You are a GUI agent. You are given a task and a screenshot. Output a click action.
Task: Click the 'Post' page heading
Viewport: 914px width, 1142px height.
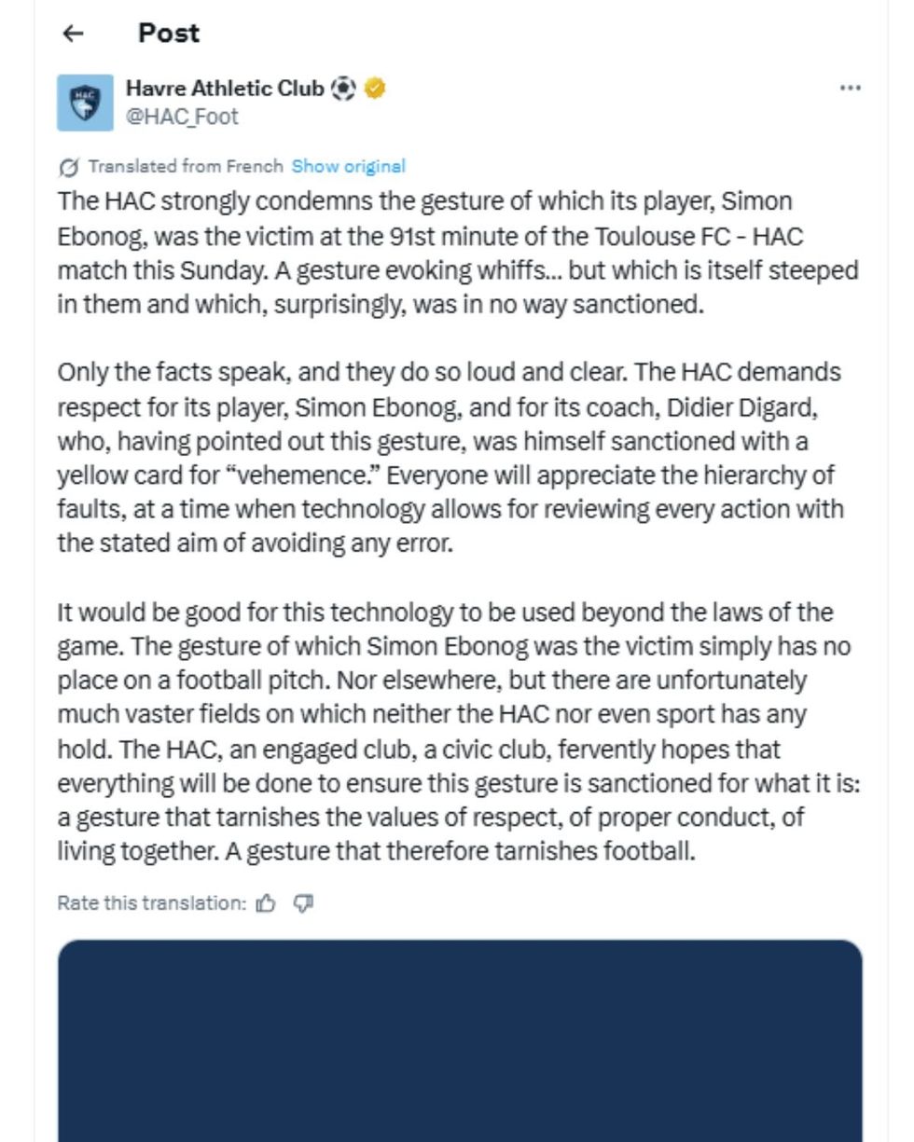[x=169, y=33]
